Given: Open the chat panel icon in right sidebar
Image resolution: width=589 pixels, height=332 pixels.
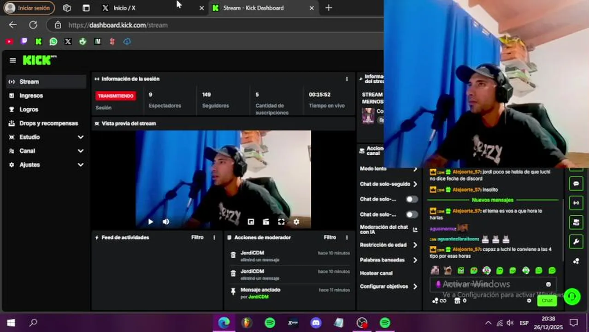Looking at the screenshot, I should [576, 184].
